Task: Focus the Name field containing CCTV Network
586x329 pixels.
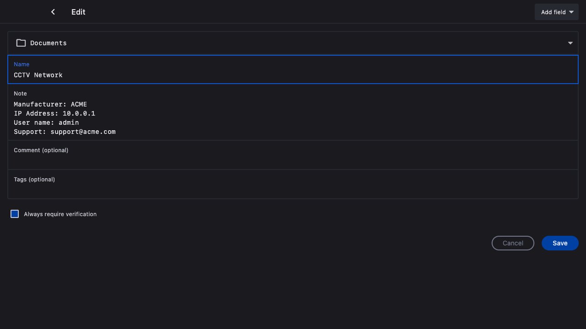Action: click(293, 75)
